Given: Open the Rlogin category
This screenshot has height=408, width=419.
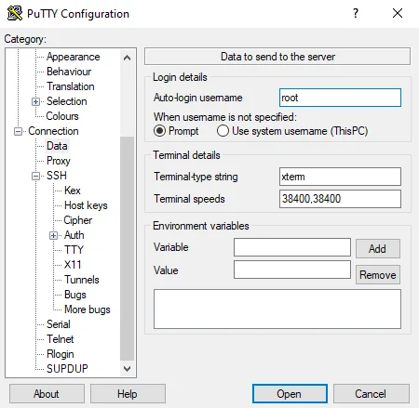Looking at the screenshot, I should pos(61,354).
